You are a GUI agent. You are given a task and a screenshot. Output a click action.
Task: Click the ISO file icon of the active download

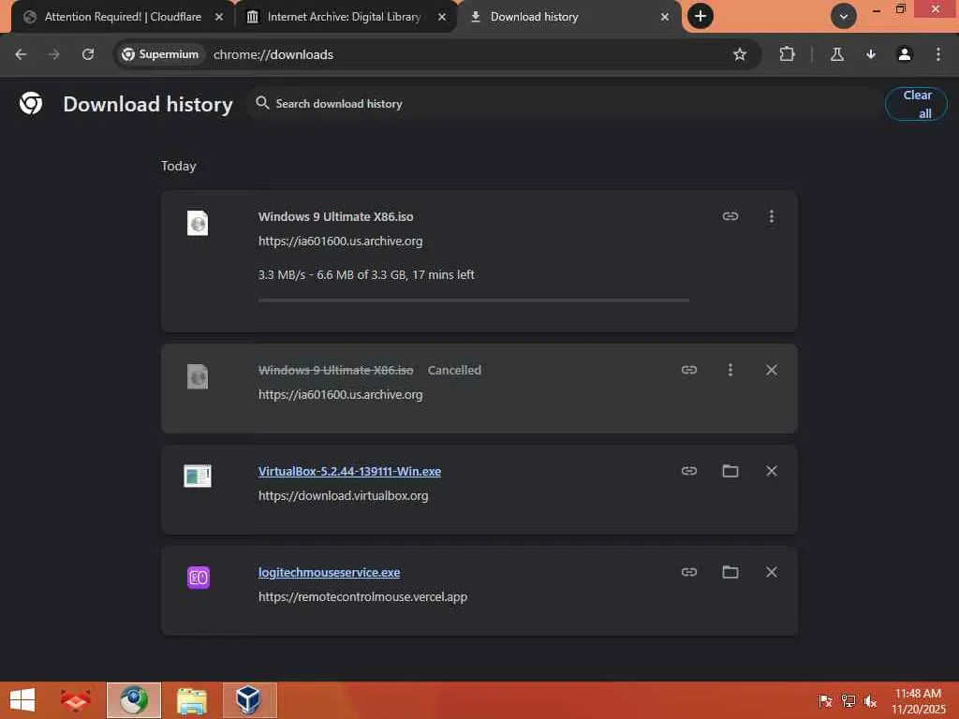198,223
